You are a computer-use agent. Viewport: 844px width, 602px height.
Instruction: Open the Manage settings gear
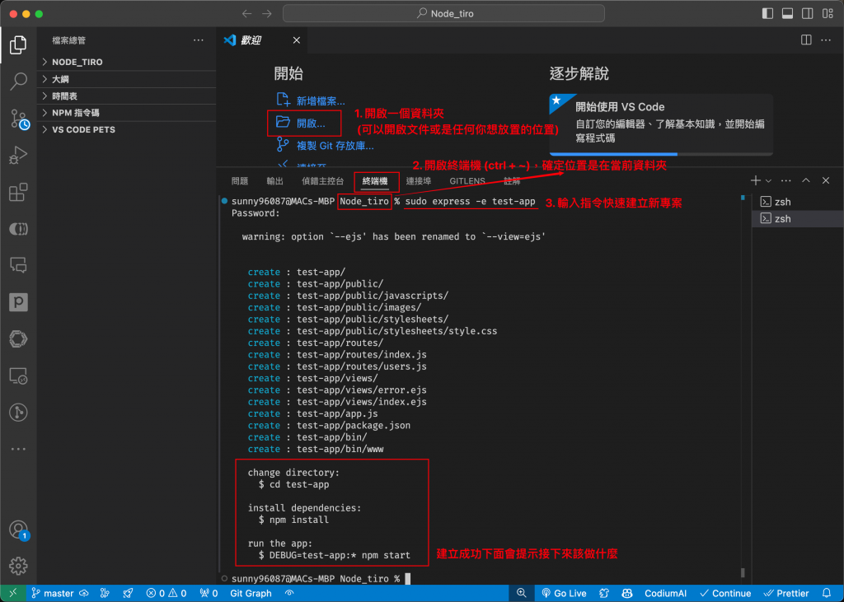[x=18, y=566]
